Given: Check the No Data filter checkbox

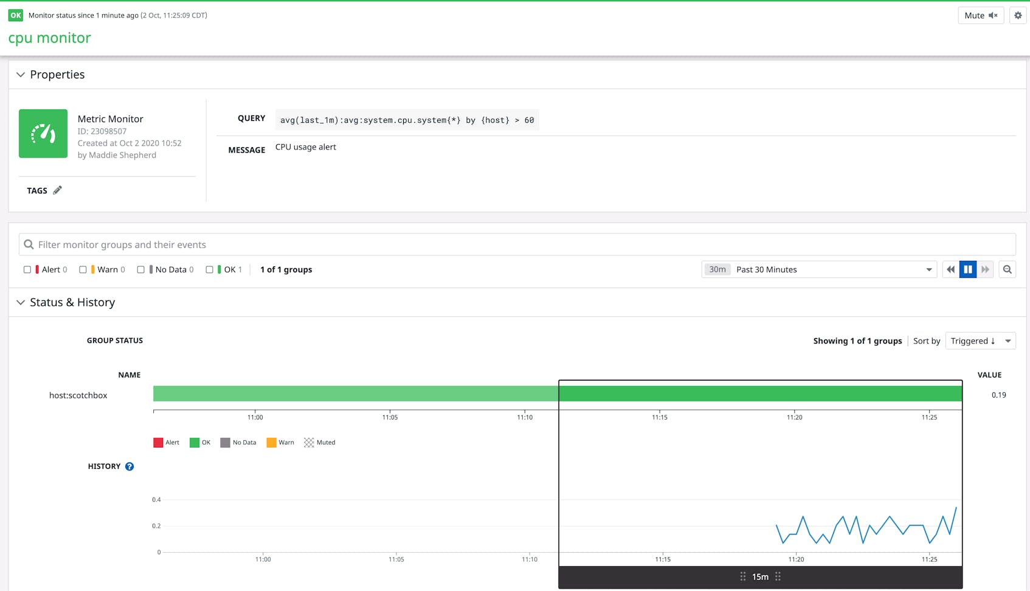Looking at the screenshot, I should click(141, 269).
